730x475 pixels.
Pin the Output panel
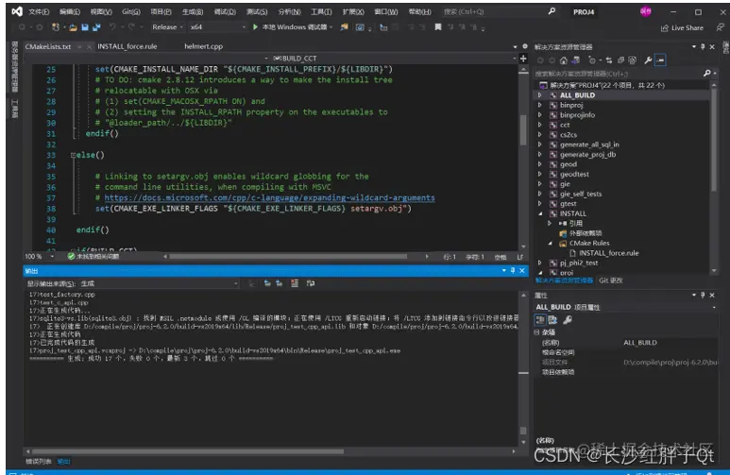tap(513, 271)
